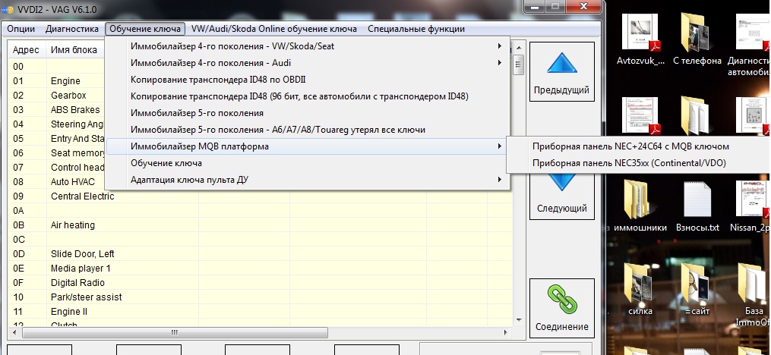Select the 0C address row
This screenshot has width=771, height=355.
click(x=260, y=240)
